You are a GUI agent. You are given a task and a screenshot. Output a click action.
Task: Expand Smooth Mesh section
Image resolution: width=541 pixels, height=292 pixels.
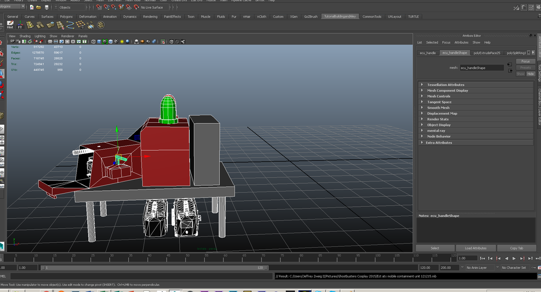475,108
